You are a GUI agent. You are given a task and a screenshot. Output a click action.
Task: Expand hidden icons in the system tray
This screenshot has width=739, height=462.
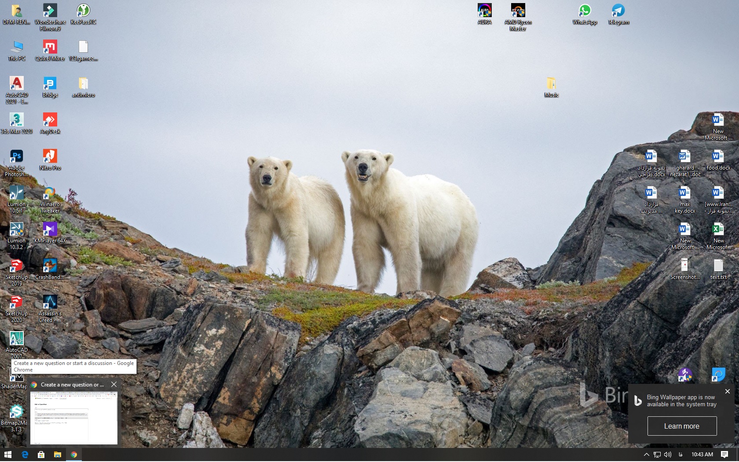click(647, 455)
